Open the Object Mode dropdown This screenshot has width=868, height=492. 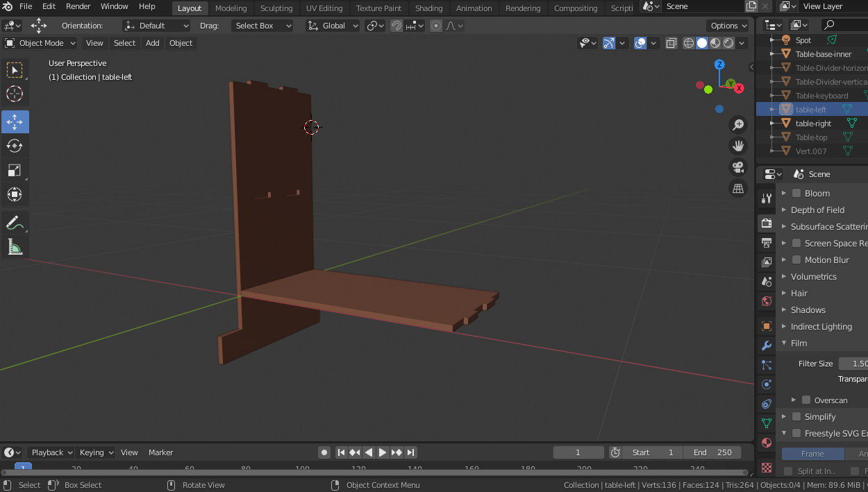[x=40, y=43]
